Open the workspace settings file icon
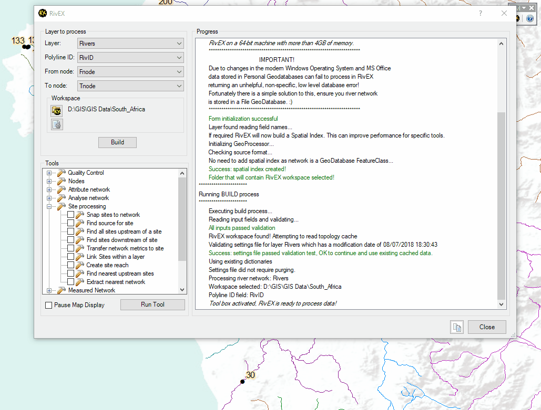 (57, 124)
